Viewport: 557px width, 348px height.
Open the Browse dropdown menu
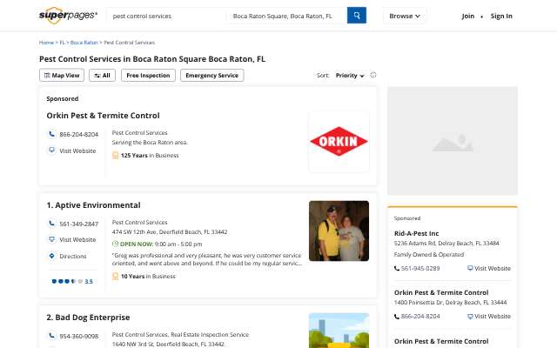point(405,16)
